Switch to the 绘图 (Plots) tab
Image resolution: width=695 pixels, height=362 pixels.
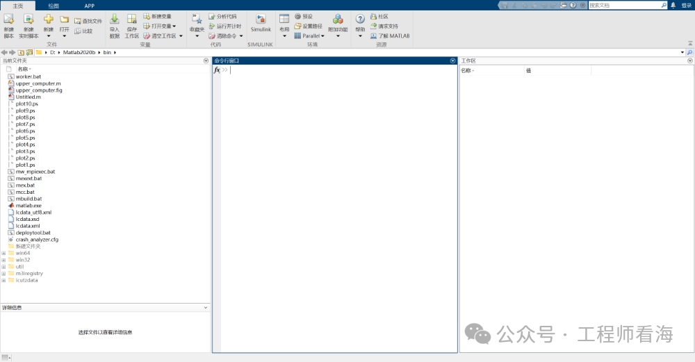click(54, 6)
